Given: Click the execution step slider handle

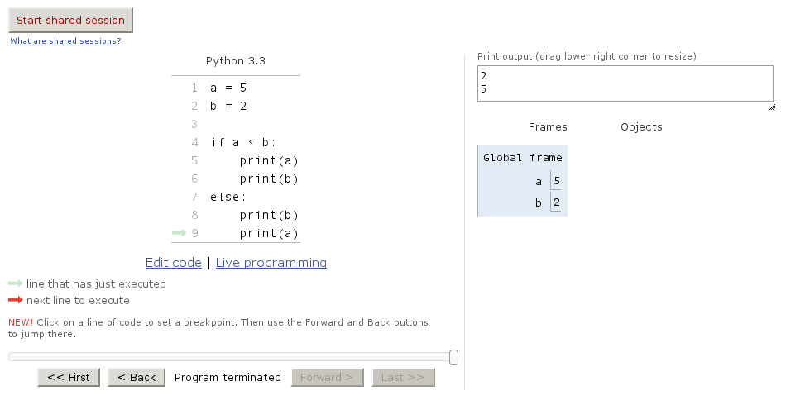Looking at the screenshot, I should coord(454,357).
